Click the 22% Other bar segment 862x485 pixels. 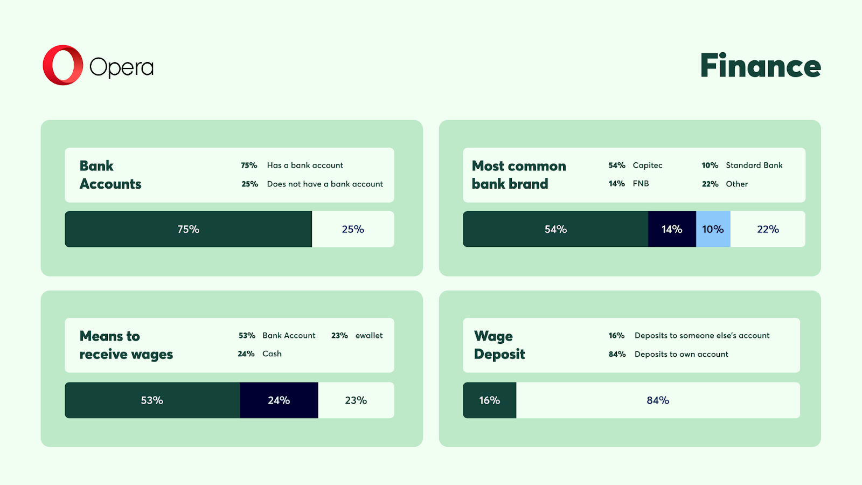[768, 229]
